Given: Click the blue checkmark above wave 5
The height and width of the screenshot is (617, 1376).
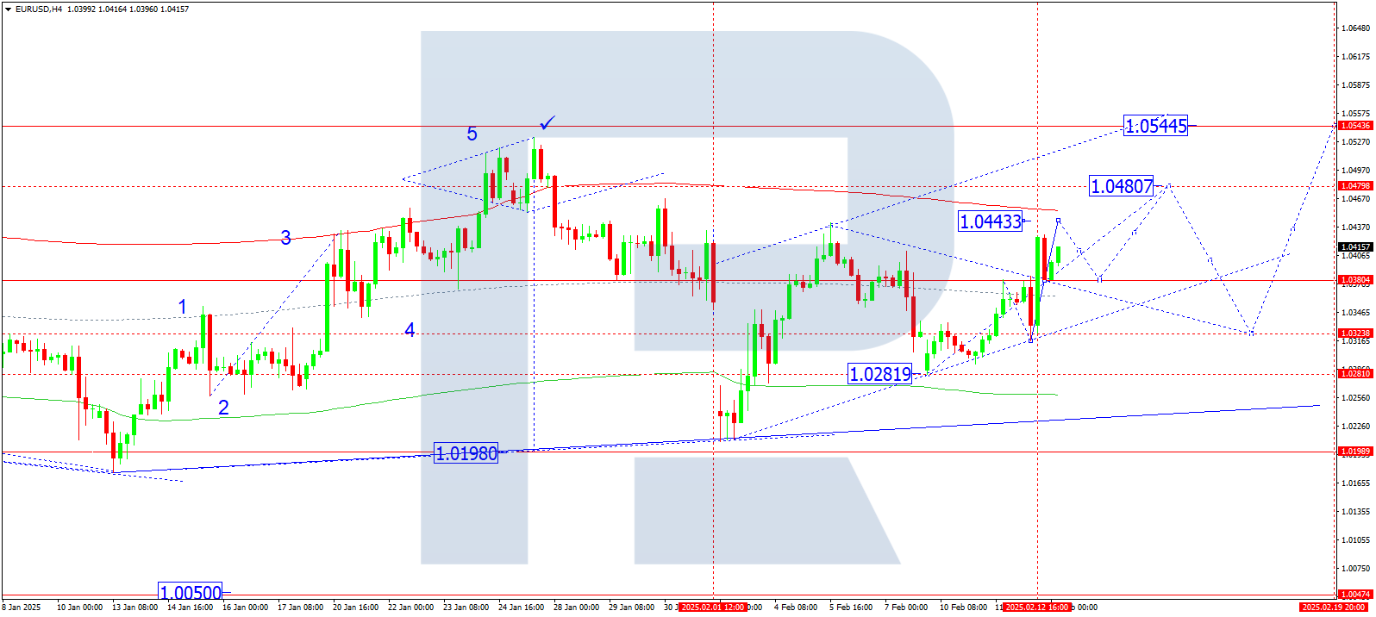Looking at the screenshot, I should click(x=547, y=122).
